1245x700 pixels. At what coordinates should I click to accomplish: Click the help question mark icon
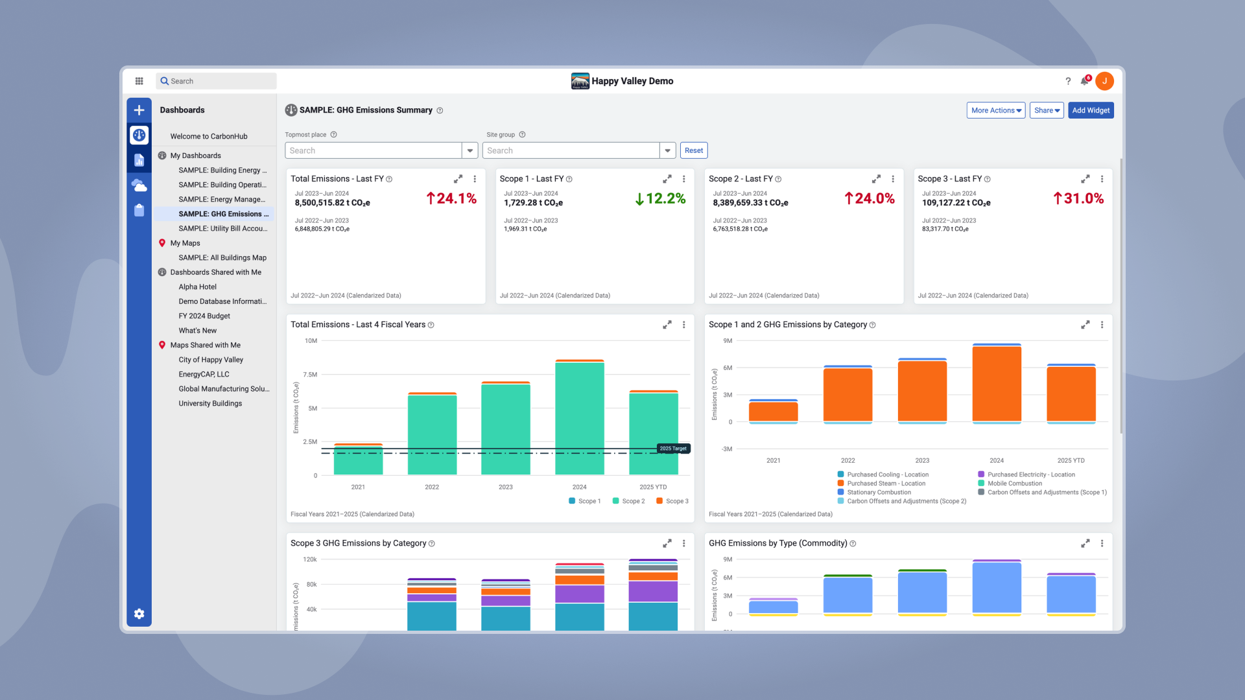pyautogui.click(x=1068, y=81)
